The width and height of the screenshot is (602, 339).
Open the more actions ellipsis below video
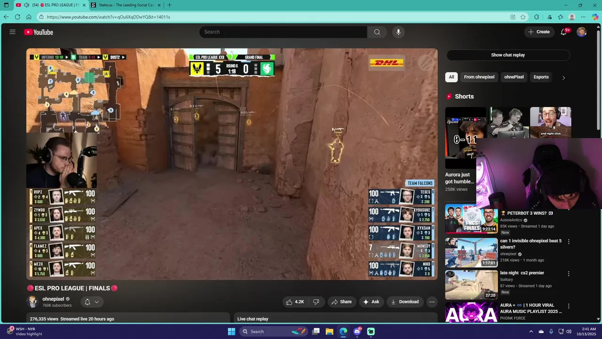tap(432, 302)
